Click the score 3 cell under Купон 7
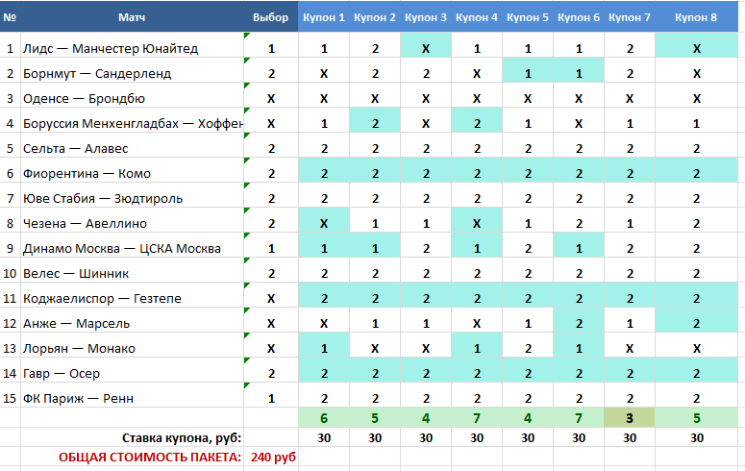The image size is (745, 471). point(630,418)
